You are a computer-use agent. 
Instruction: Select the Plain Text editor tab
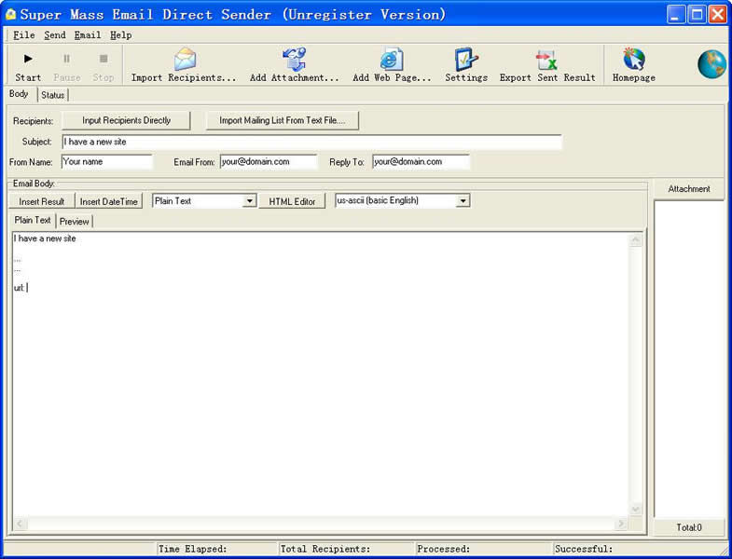(x=33, y=220)
